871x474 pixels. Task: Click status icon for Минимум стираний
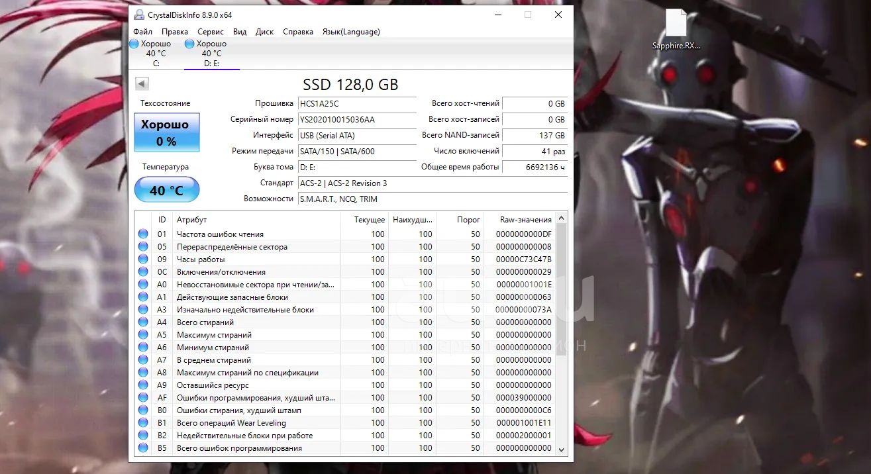(143, 347)
